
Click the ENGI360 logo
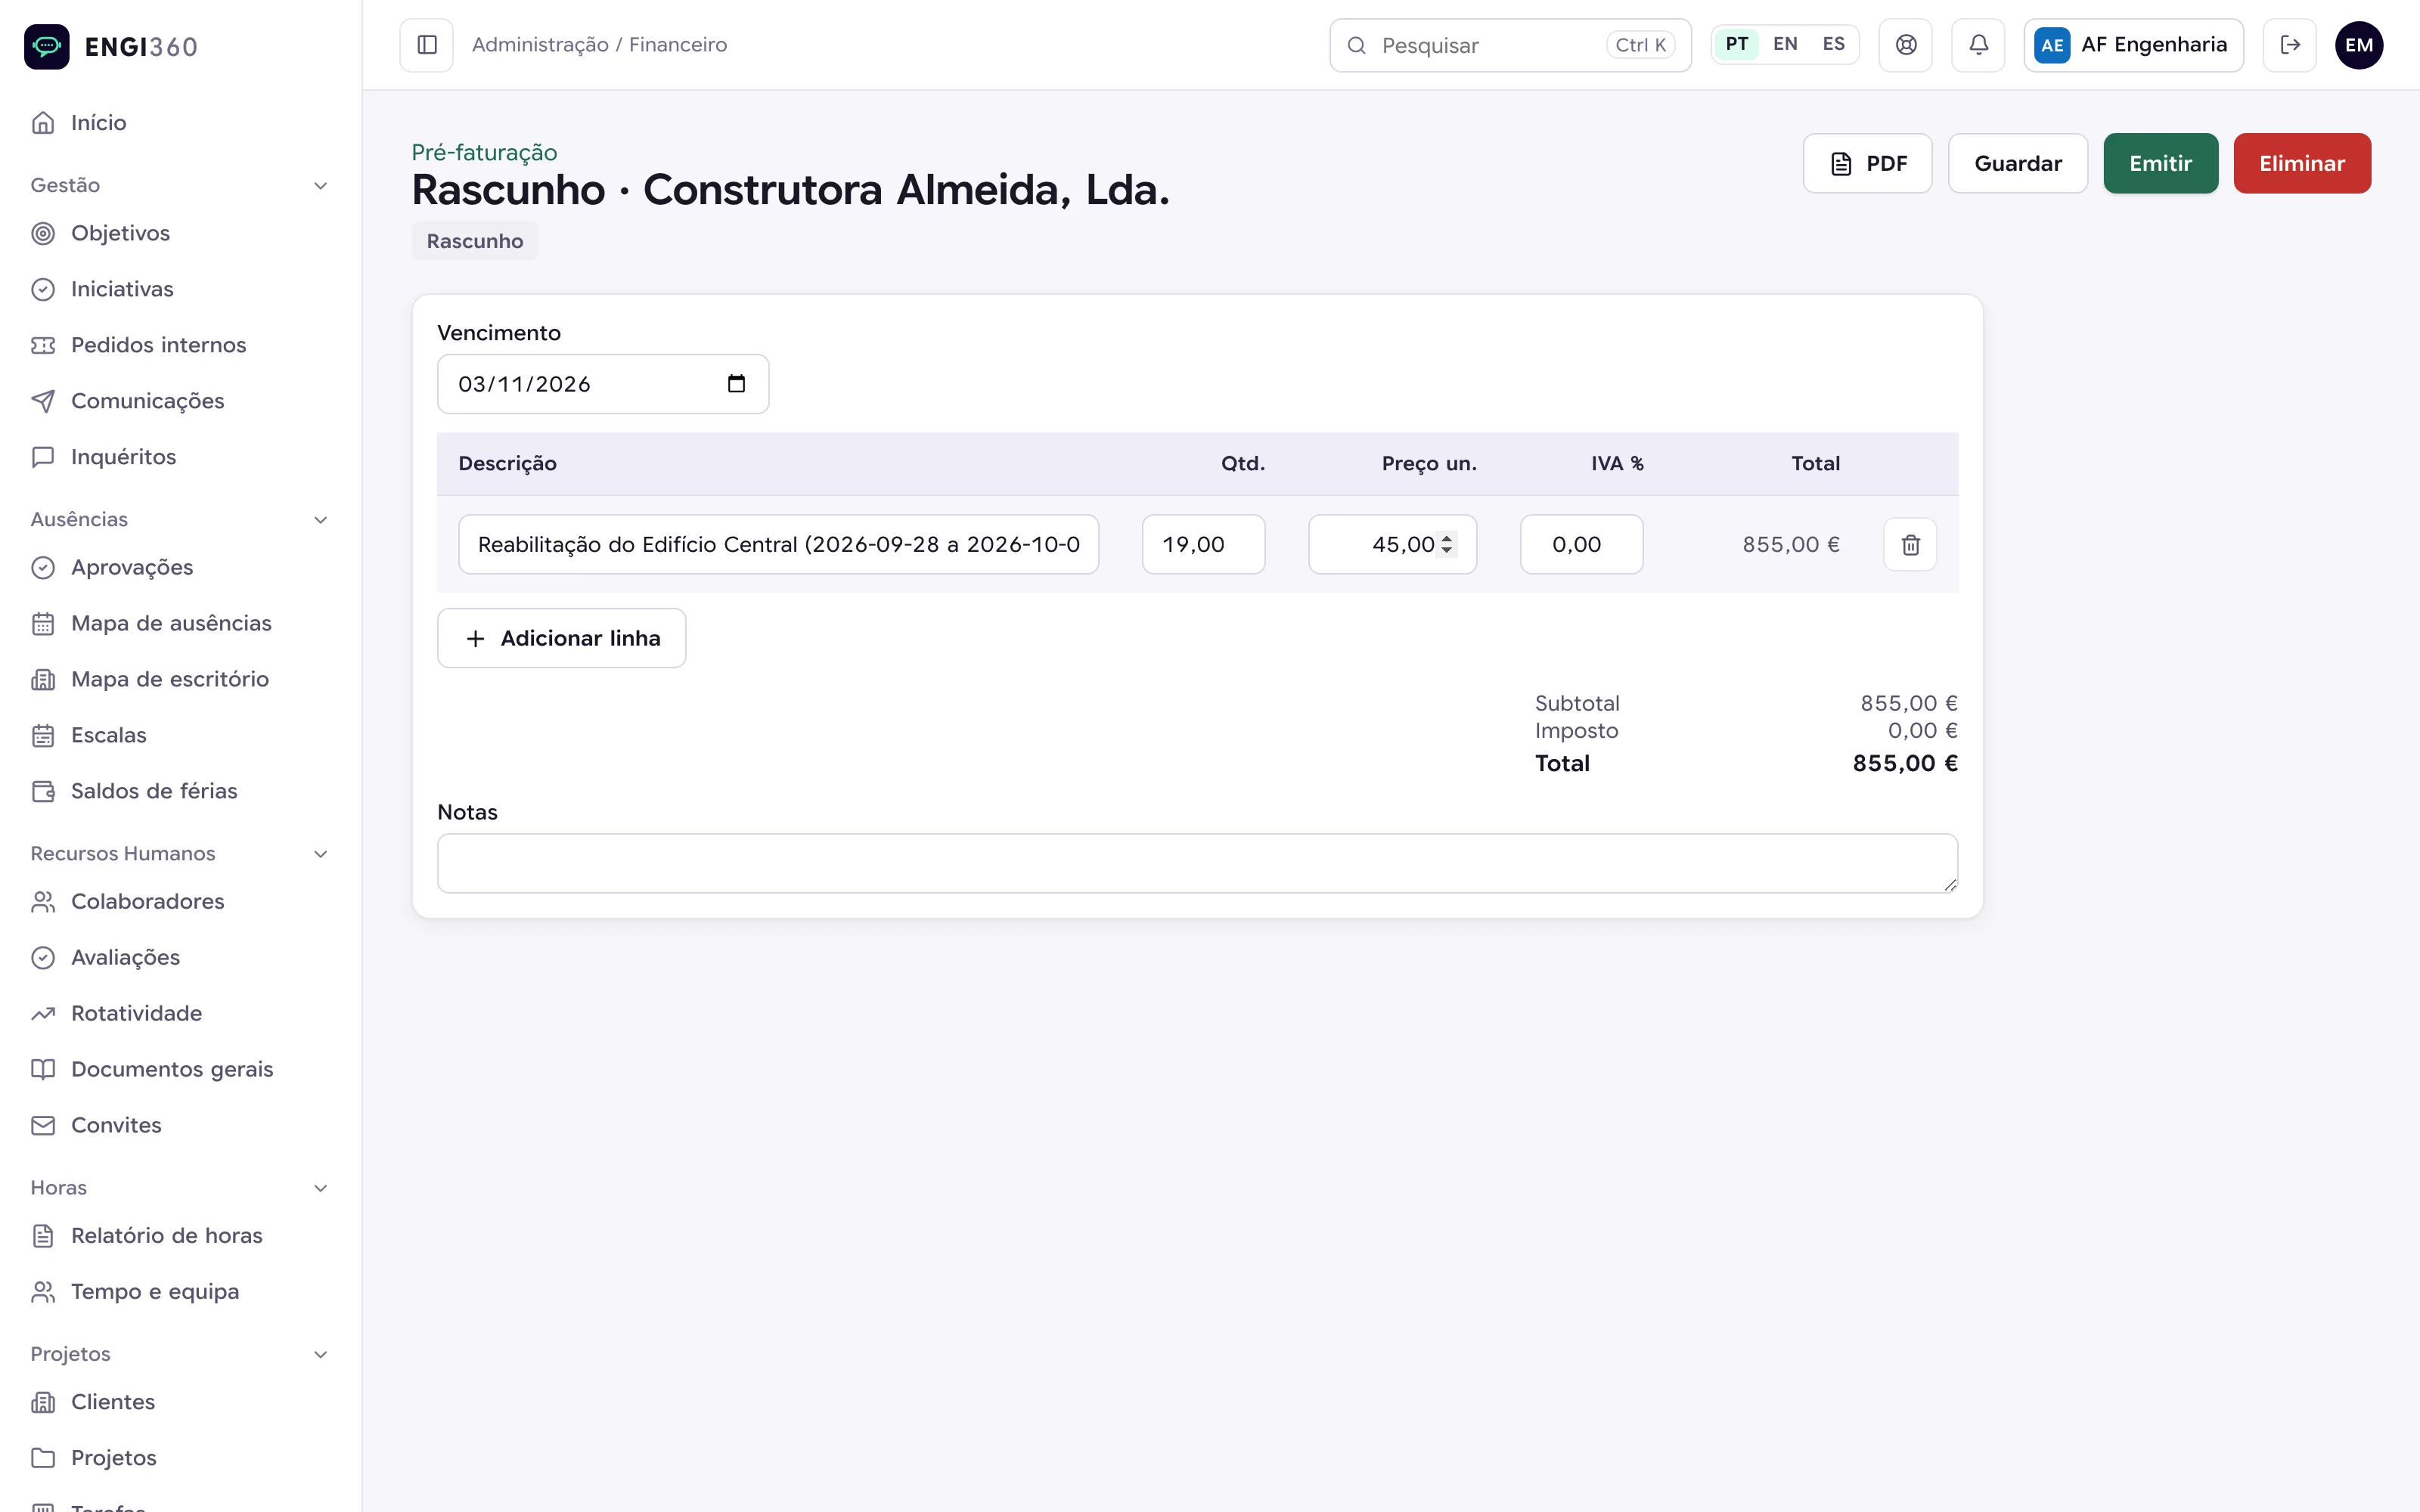[x=111, y=46]
